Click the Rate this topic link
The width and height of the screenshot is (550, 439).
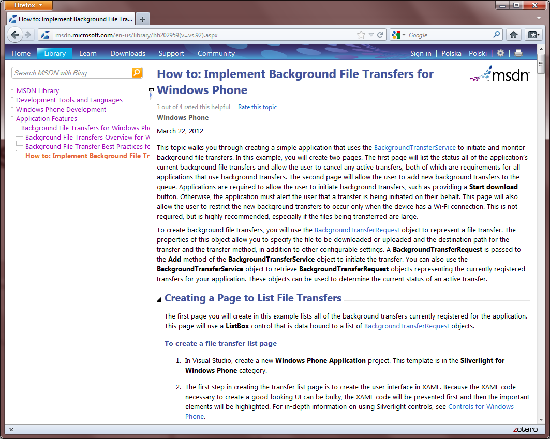click(257, 107)
